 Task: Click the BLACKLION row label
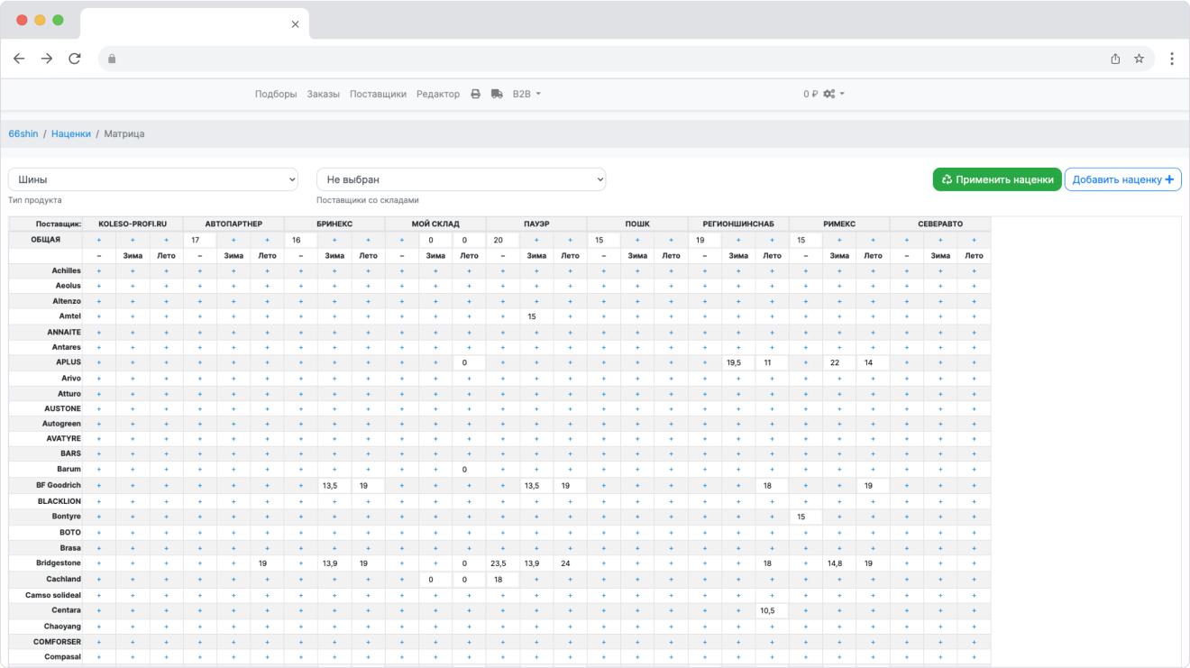point(59,501)
